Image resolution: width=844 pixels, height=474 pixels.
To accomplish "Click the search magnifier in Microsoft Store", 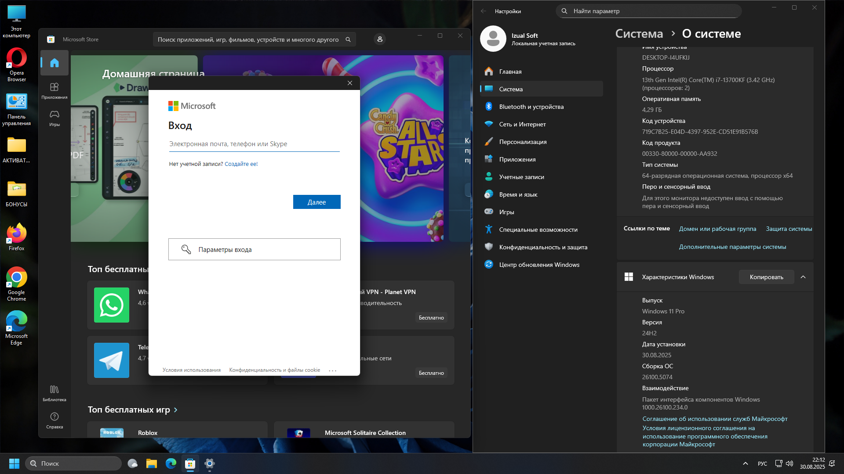I will click(x=348, y=39).
